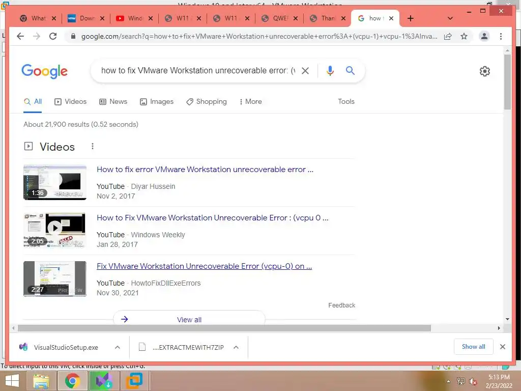521x391 pixels.
Task: Clear the Google search query
Action: [x=305, y=70]
